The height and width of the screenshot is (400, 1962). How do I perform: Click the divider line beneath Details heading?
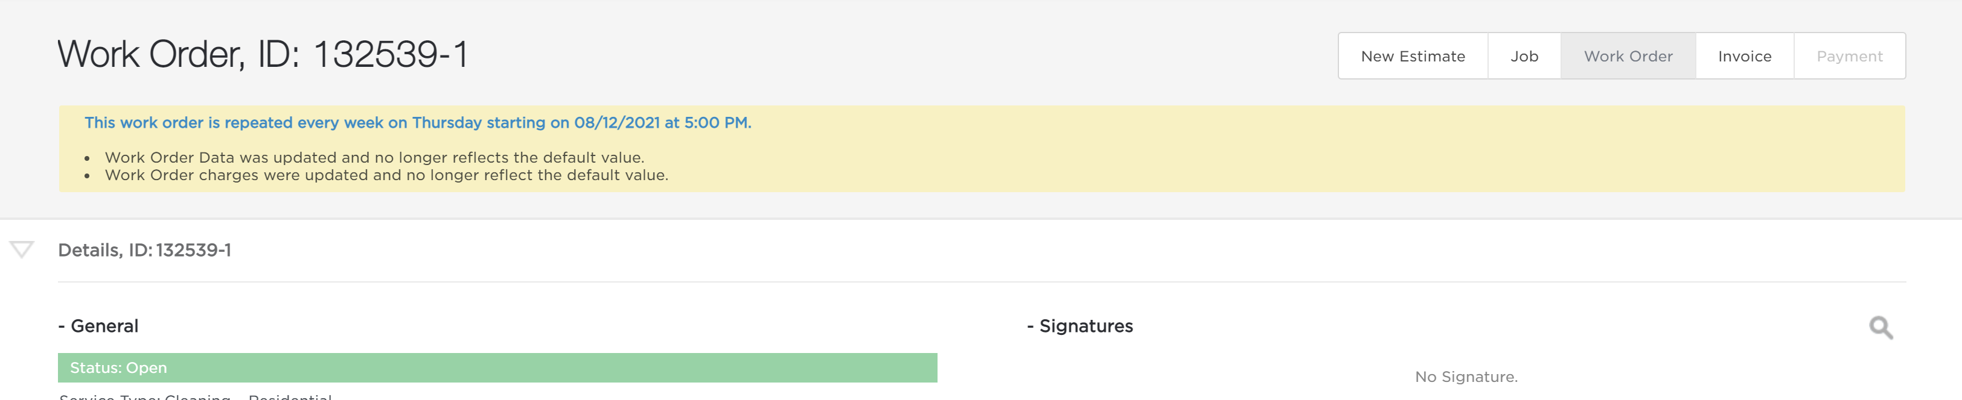tap(982, 282)
